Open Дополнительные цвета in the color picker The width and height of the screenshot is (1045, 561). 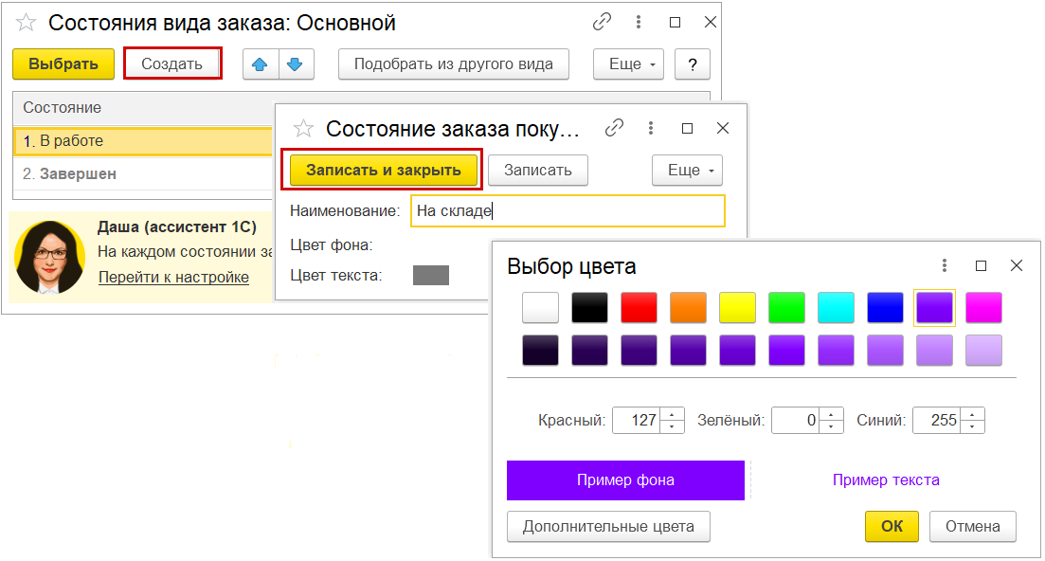tap(608, 526)
